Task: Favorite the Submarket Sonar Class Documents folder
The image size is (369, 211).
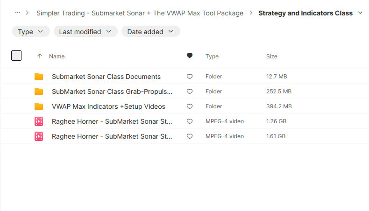Action: (190, 77)
